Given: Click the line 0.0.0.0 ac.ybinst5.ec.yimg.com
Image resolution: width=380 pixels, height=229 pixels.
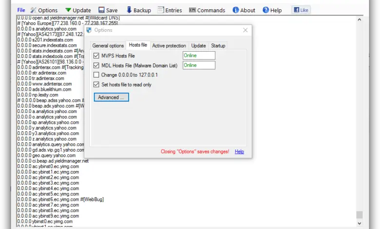Looking at the screenshot, I should click(x=48, y=194).
